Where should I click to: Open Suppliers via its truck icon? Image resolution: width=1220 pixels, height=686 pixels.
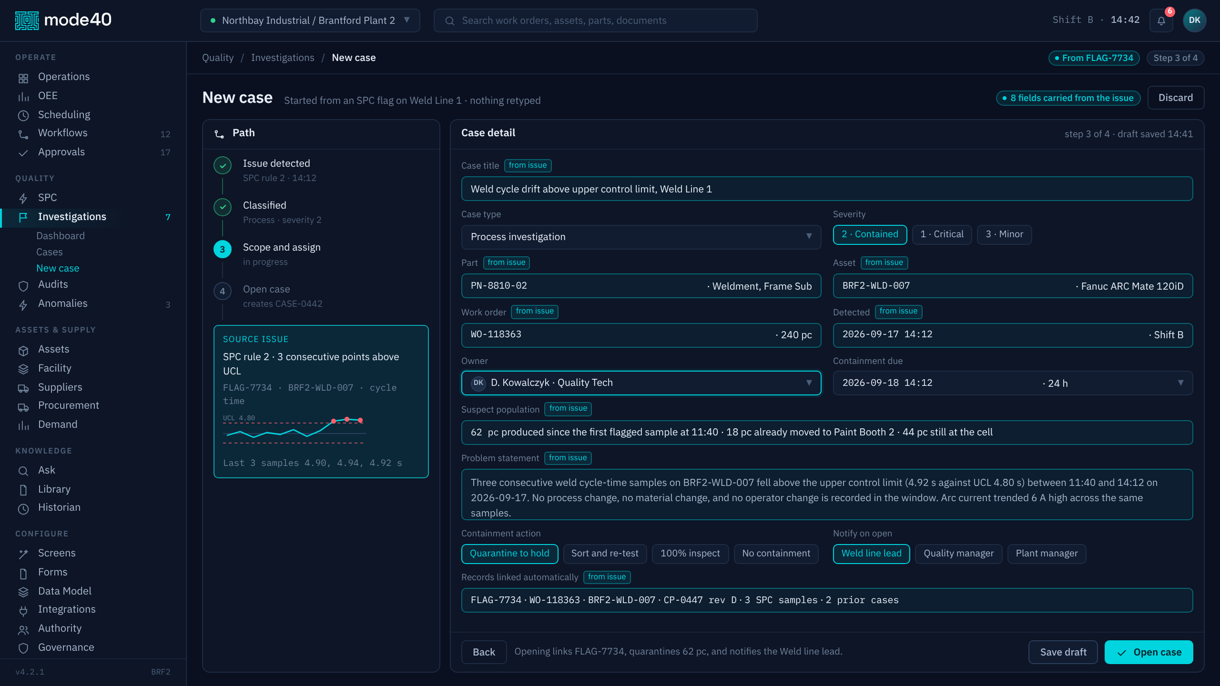[x=23, y=388]
